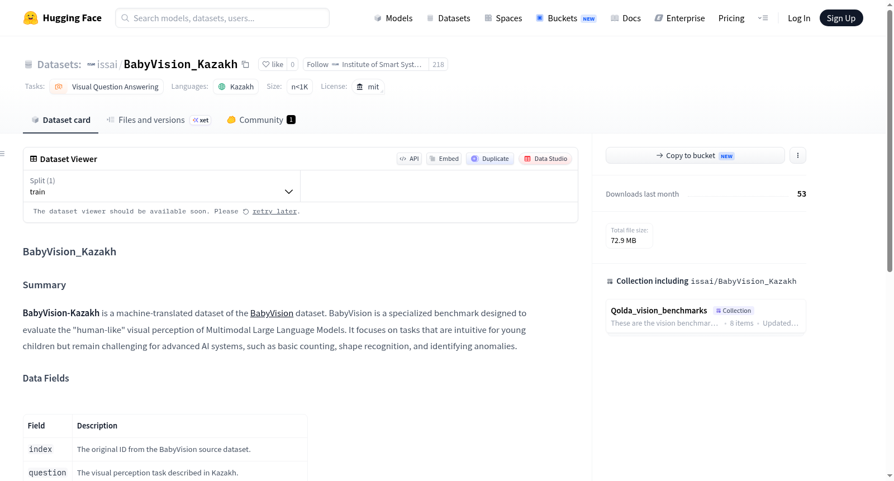
Task: Open the BabyVision source dataset link
Action: pos(272,313)
